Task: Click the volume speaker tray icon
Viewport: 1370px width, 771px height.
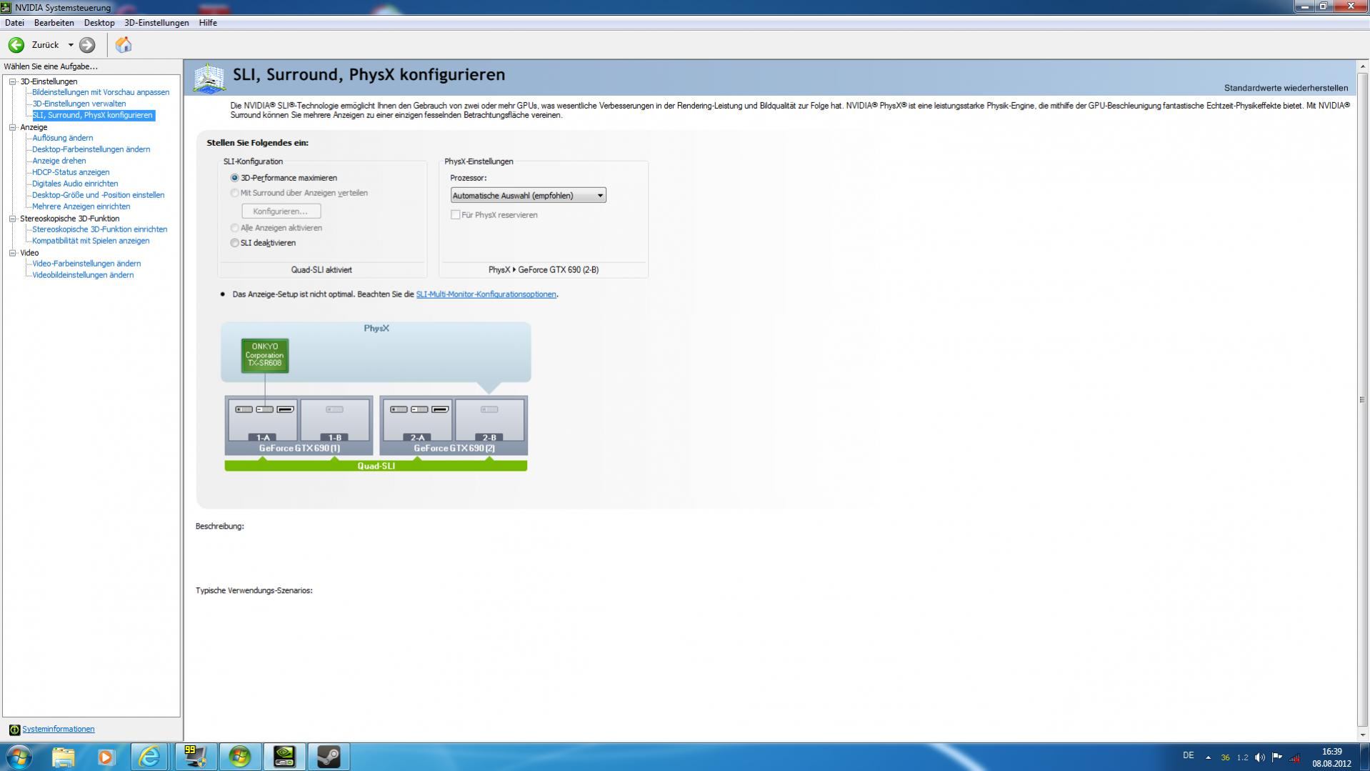Action: tap(1260, 757)
